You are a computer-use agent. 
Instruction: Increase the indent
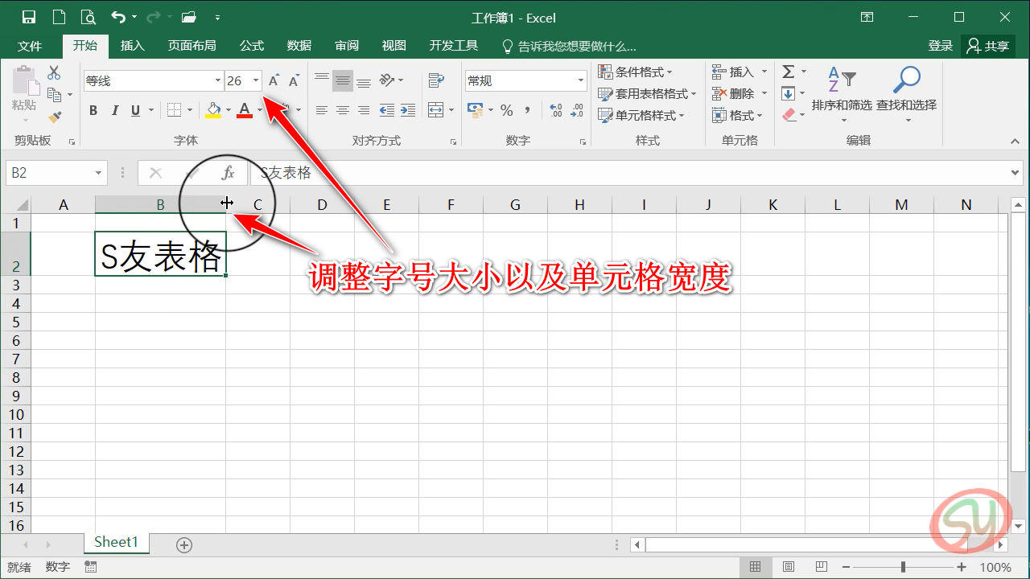coord(408,110)
